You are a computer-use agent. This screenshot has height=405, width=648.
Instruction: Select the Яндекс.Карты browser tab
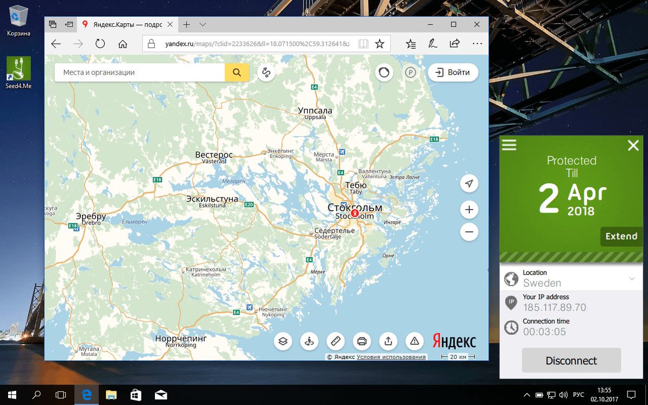127,24
